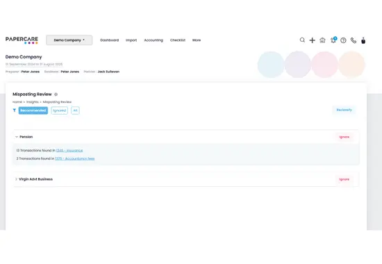The width and height of the screenshot is (382, 264).
Task: Open the user profile icon
Action: click(x=363, y=40)
